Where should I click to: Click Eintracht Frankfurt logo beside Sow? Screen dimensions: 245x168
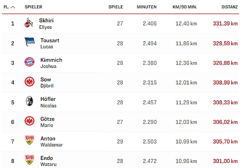29,82
